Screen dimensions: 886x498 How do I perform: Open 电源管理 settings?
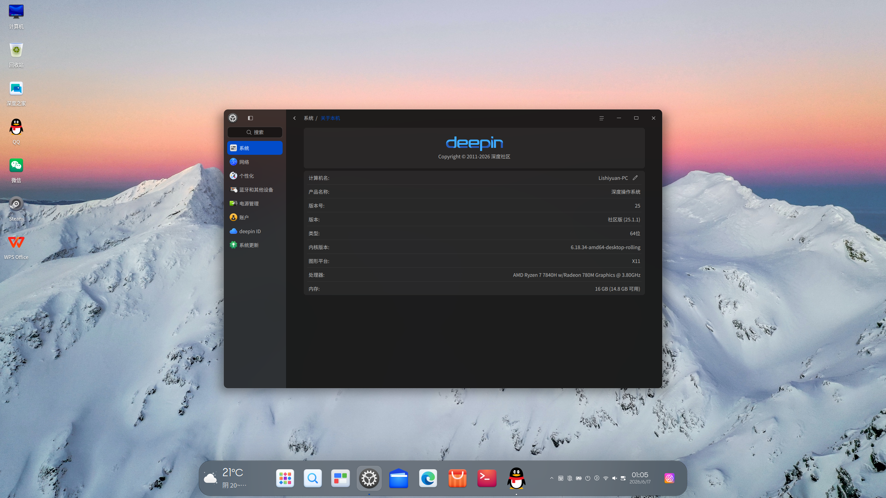tap(255, 203)
